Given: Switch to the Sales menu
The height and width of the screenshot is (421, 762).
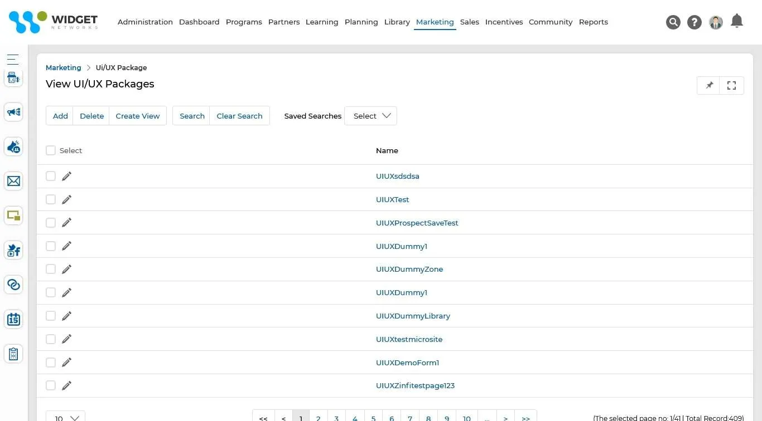Looking at the screenshot, I should pos(469,22).
